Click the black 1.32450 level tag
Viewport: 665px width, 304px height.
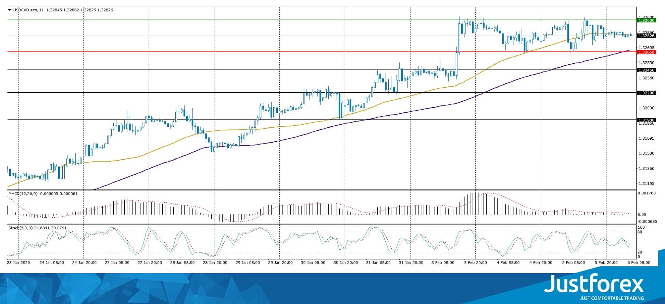[x=646, y=70]
